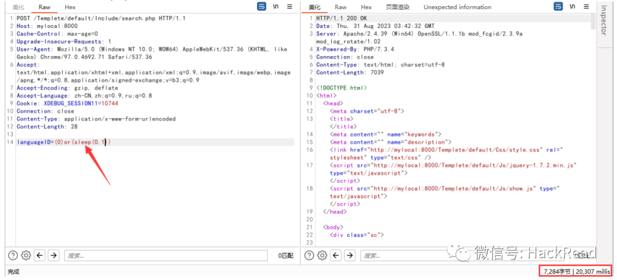
Task: Toggle word wrap icon in request pane
Action: (x=261, y=7)
